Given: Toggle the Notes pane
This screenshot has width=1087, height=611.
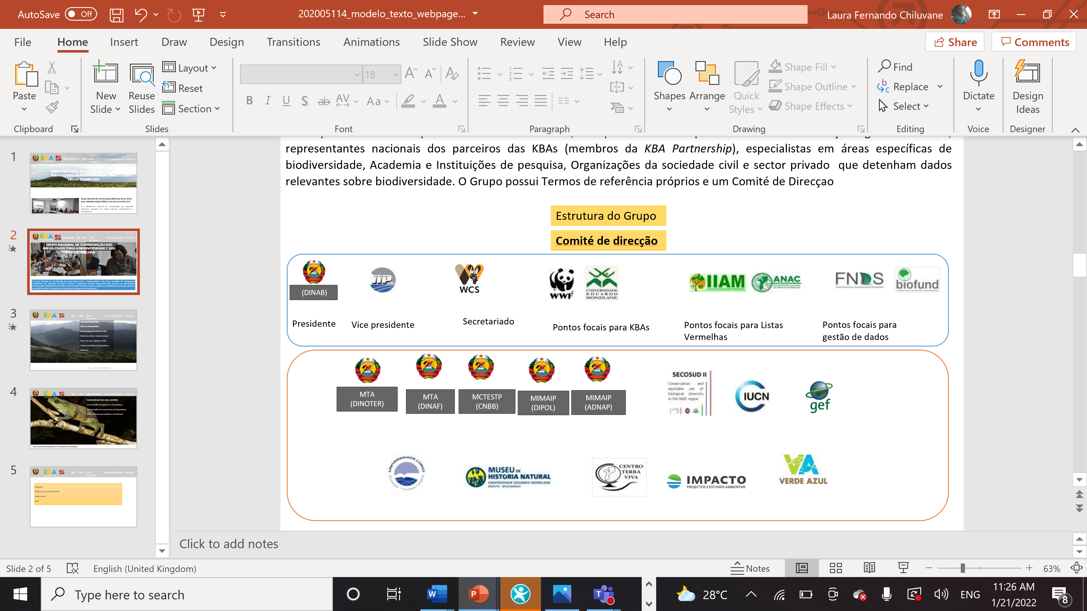Looking at the screenshot, I should tap(751, 568).
